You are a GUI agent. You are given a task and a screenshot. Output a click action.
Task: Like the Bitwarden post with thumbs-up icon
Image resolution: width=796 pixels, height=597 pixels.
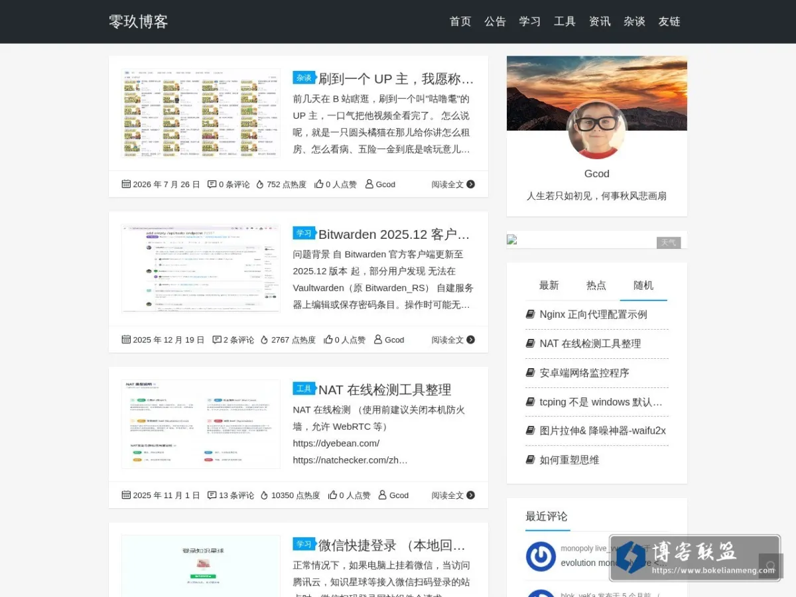click(x=328, y=340)
